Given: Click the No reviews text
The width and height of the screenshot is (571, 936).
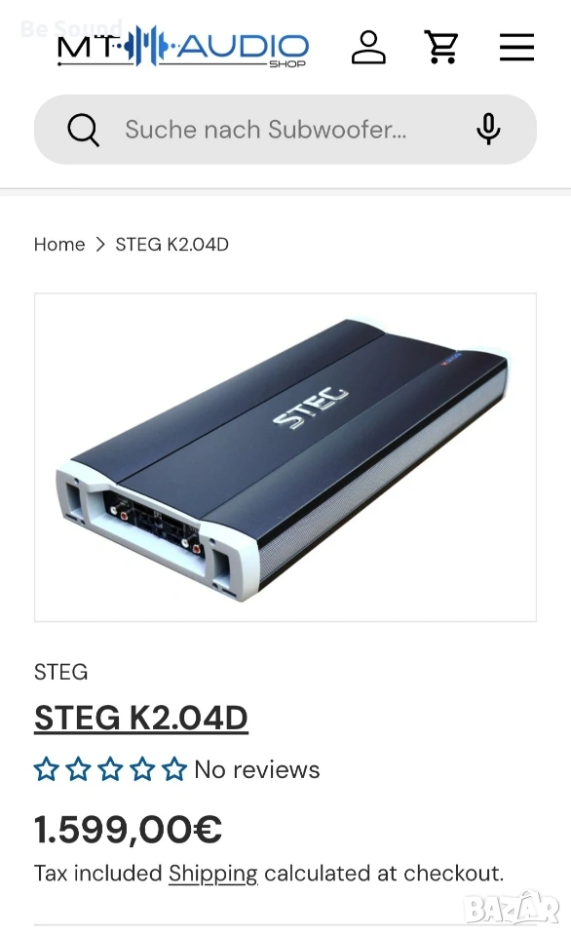Looking at the screenshot, I should tap(257, 769).
